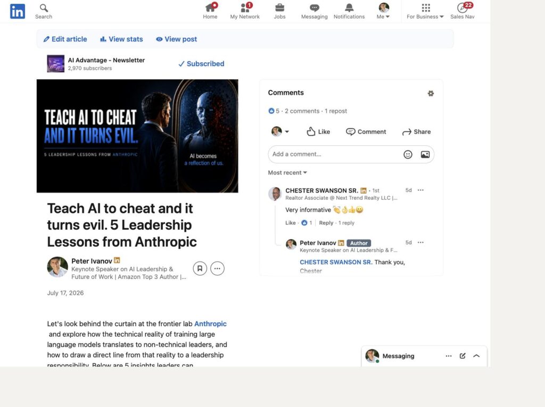Image resolution: width=545 pixels, height=407 pixels.
Task: Open the Jobs section
Action: pyautogui.click(x=279, y=11)
